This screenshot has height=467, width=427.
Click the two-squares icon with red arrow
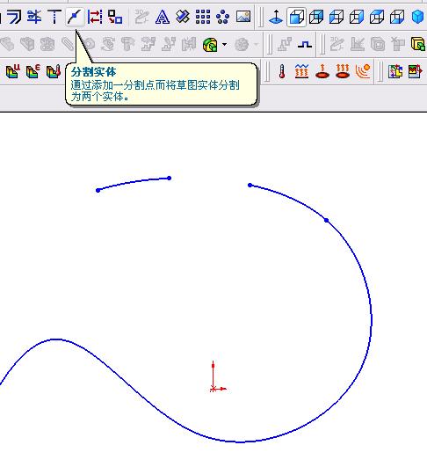click(115, 17)
